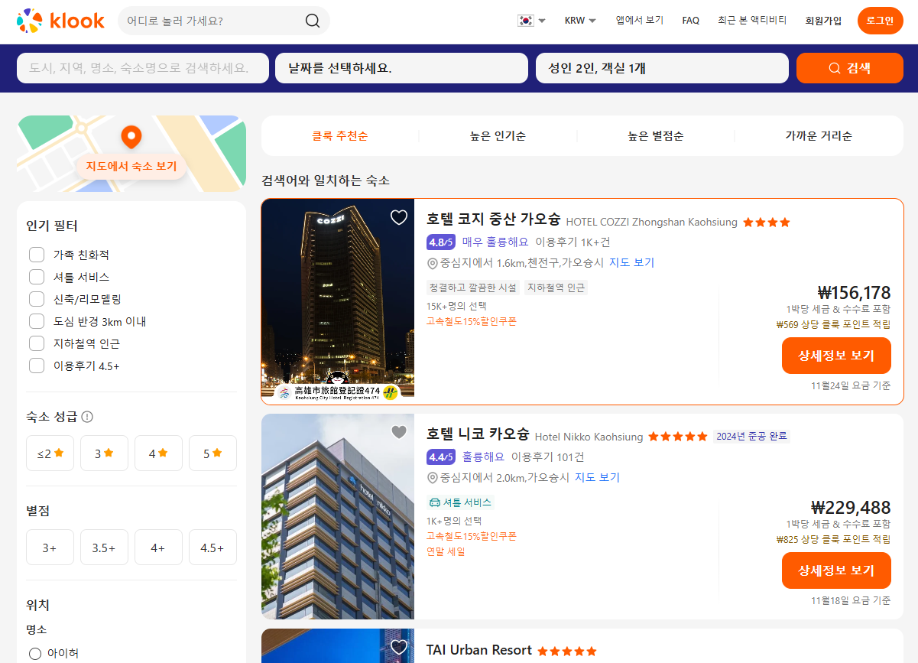The height and width of the screenshot is (663, 918).
Task: Select the 가까운 거리순 sort tab
Action: pos(819,136)
